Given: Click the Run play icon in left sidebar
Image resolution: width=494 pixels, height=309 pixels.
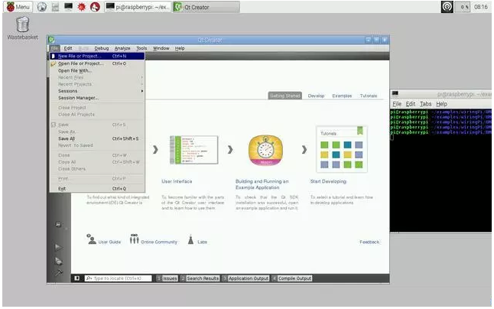Looking at the screenshot, I should (57, 247).
